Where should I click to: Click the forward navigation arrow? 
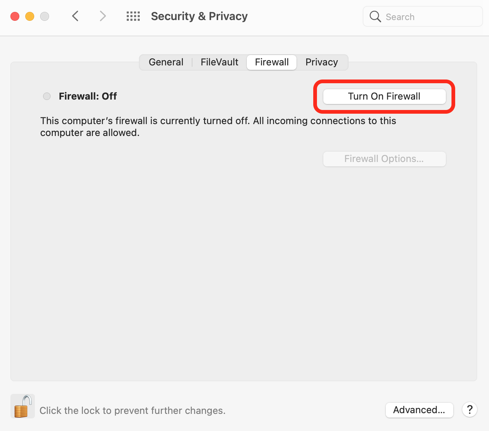point(103,16)
